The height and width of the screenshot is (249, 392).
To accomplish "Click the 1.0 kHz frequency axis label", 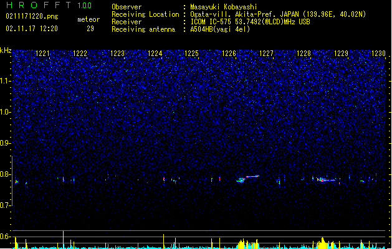I will point(6,112).
